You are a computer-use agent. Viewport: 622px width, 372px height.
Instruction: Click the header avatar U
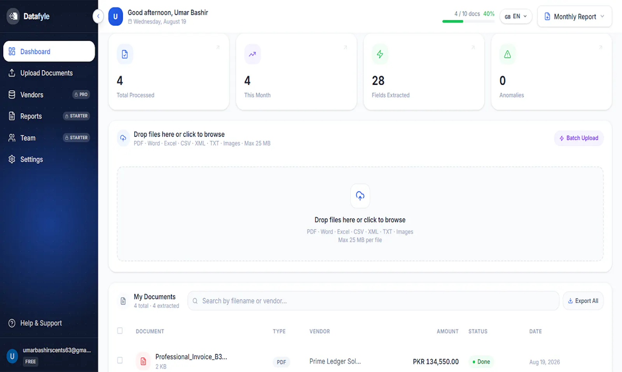pyautogui.click(x=115, y=16)
